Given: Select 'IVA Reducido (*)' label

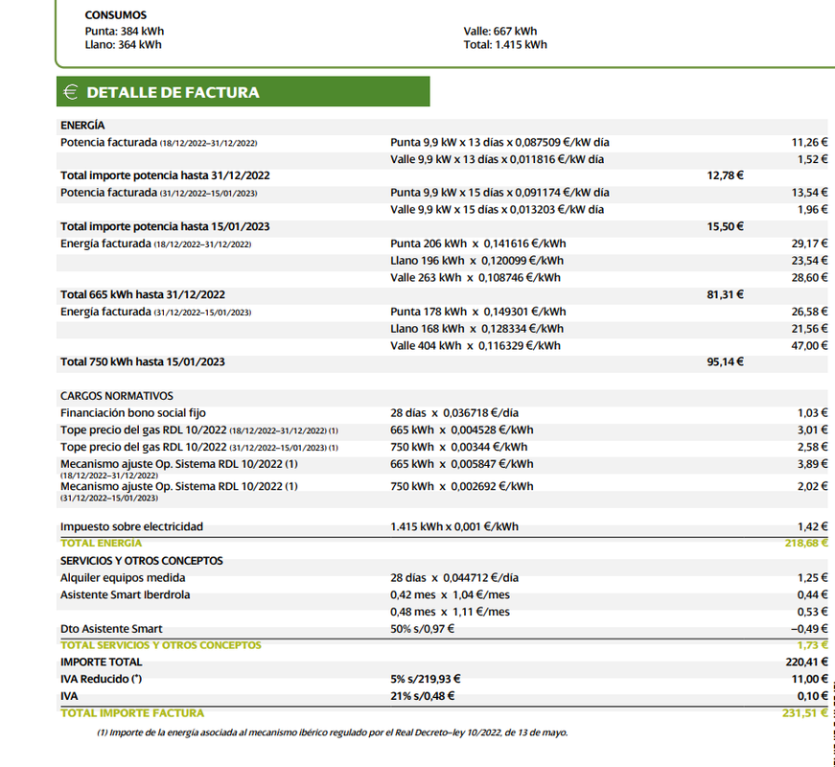Looking at the screenshot, I should point(102,680).
